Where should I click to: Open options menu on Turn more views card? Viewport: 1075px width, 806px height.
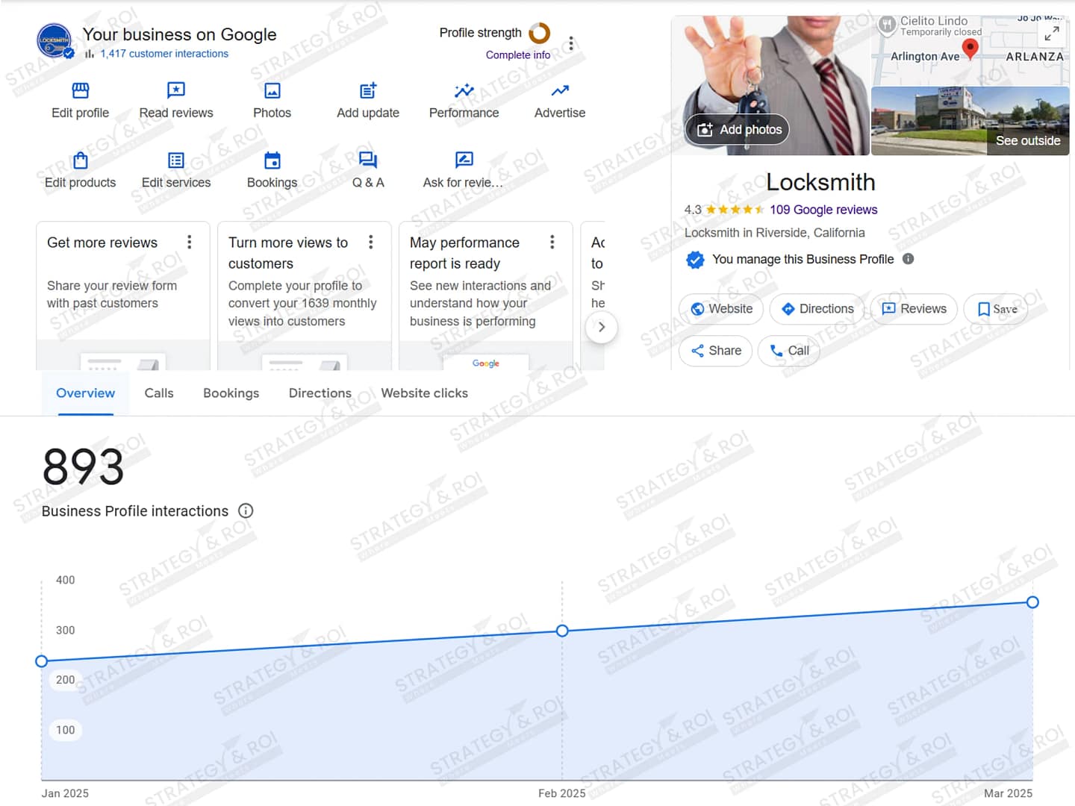[x=371, y=242]
